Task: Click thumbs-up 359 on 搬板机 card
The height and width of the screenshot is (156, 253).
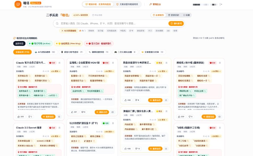Action: point(181,117)
